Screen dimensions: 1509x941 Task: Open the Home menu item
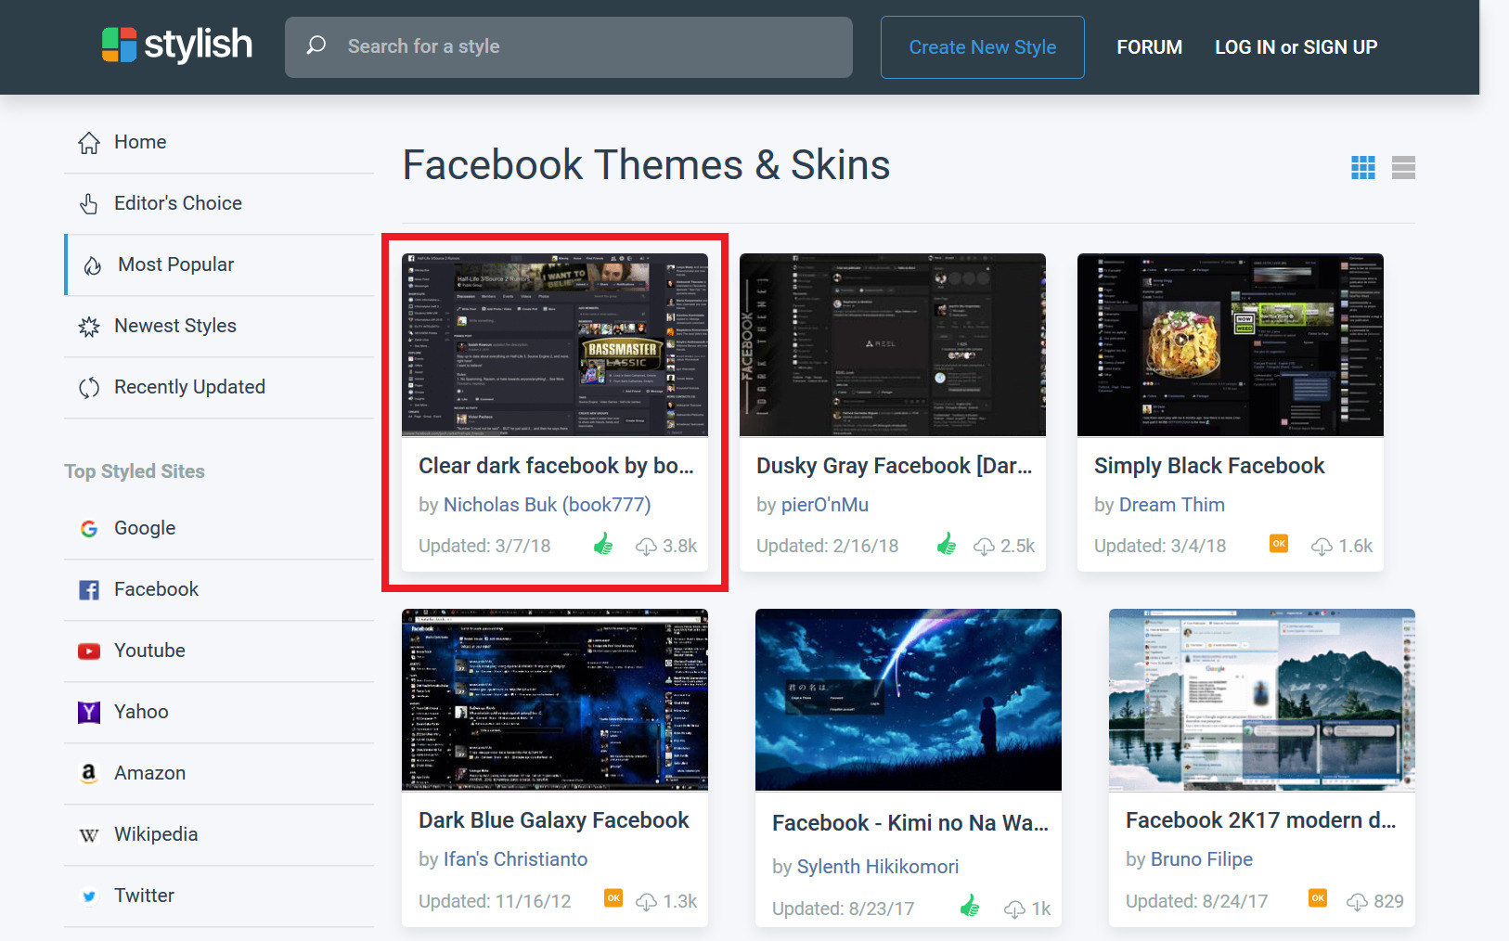click(219, 142)
